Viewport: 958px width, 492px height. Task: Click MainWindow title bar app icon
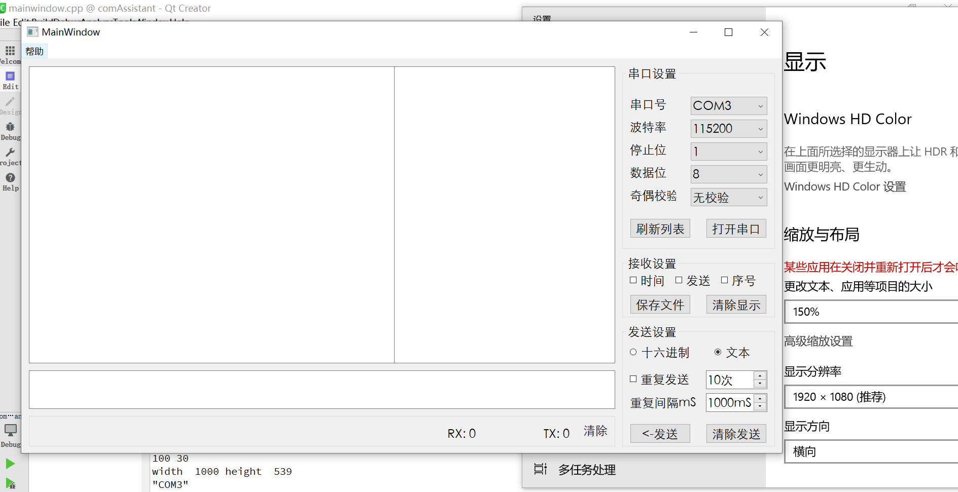[x=32, y=32]
